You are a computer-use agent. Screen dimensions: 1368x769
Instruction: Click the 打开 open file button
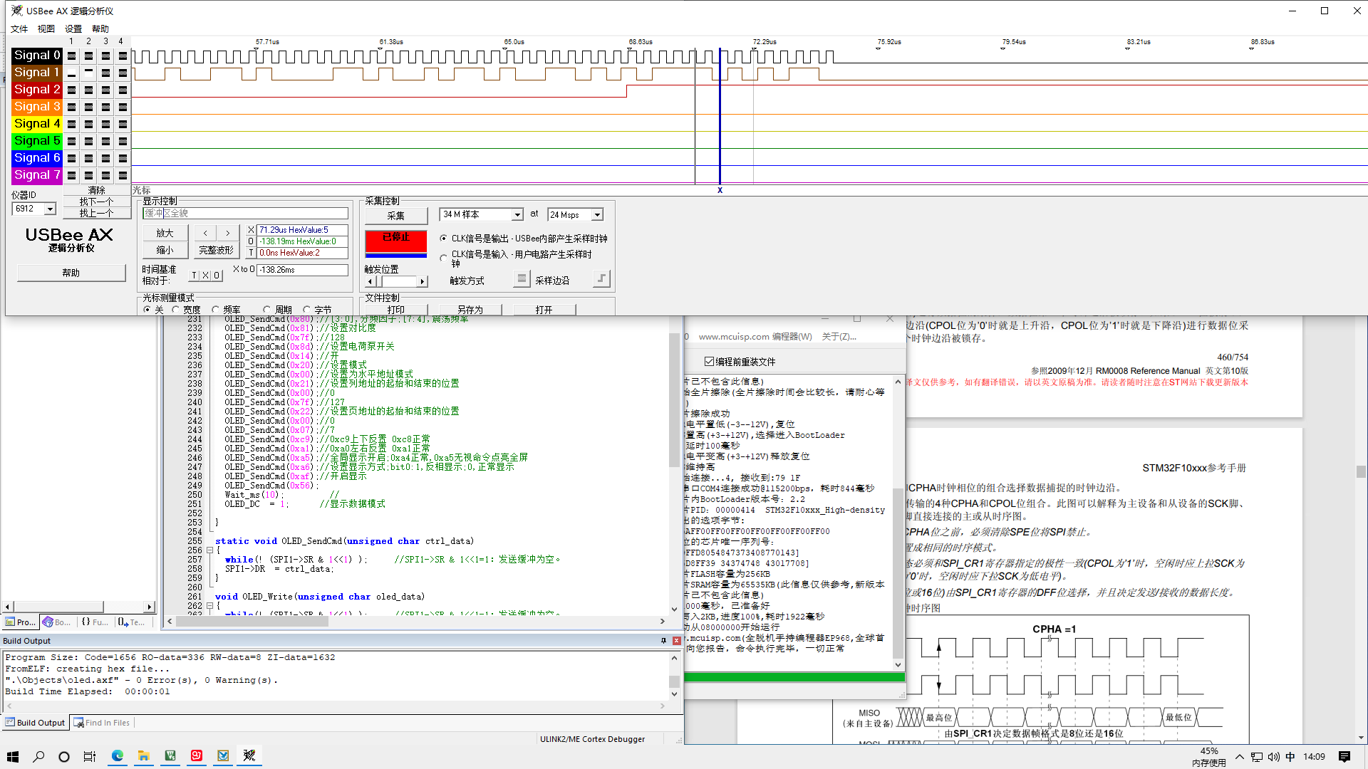(x=544, y=310)
